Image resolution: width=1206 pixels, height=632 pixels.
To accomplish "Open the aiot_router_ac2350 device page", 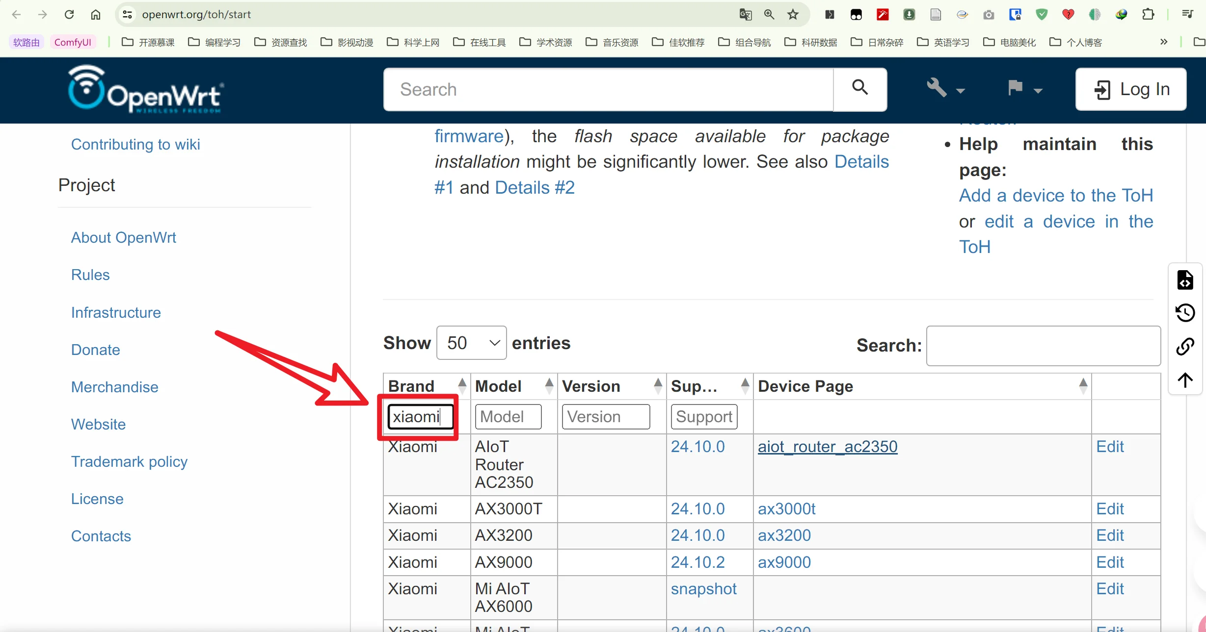I will tap(828, 446).
